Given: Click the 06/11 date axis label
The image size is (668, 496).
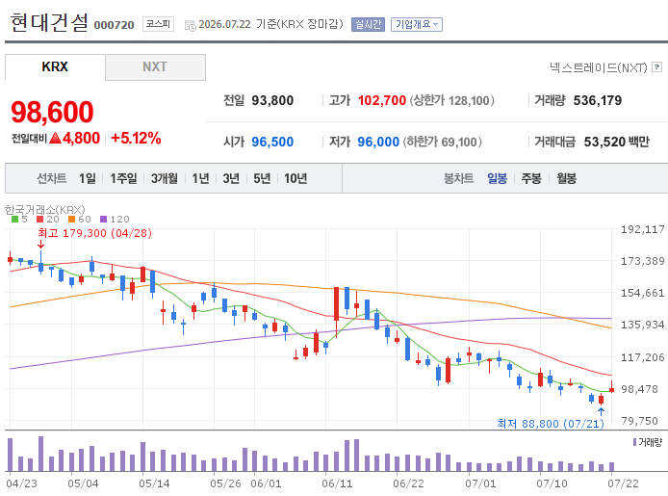Looking at the screenshot, I should [x=338, y=483].
